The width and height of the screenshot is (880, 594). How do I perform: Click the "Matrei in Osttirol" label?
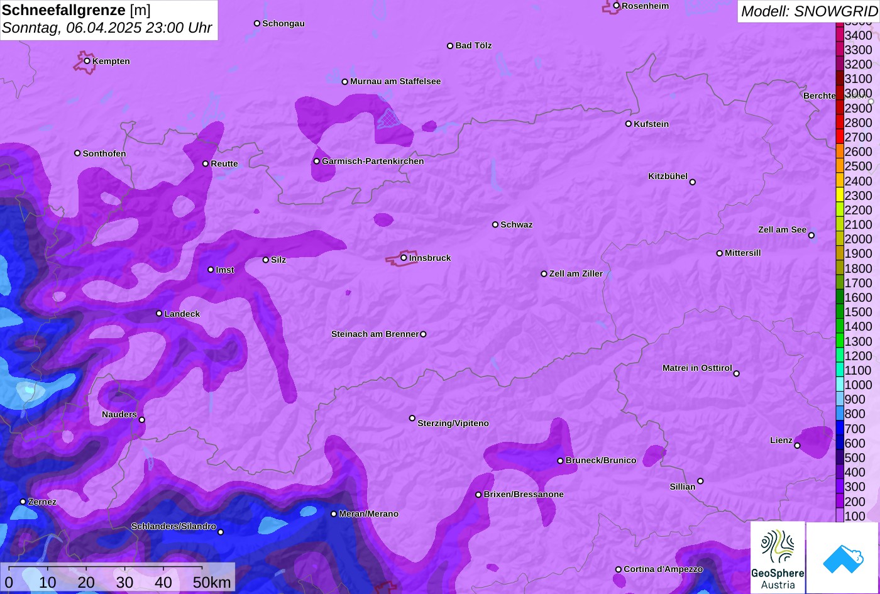697,368
